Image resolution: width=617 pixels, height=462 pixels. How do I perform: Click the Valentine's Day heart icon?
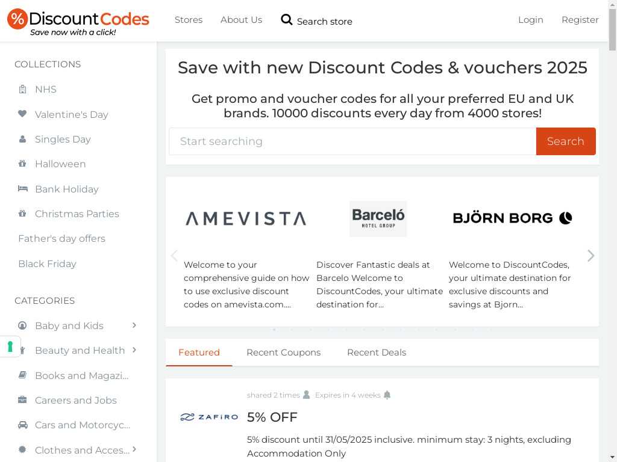coord(22,114)
